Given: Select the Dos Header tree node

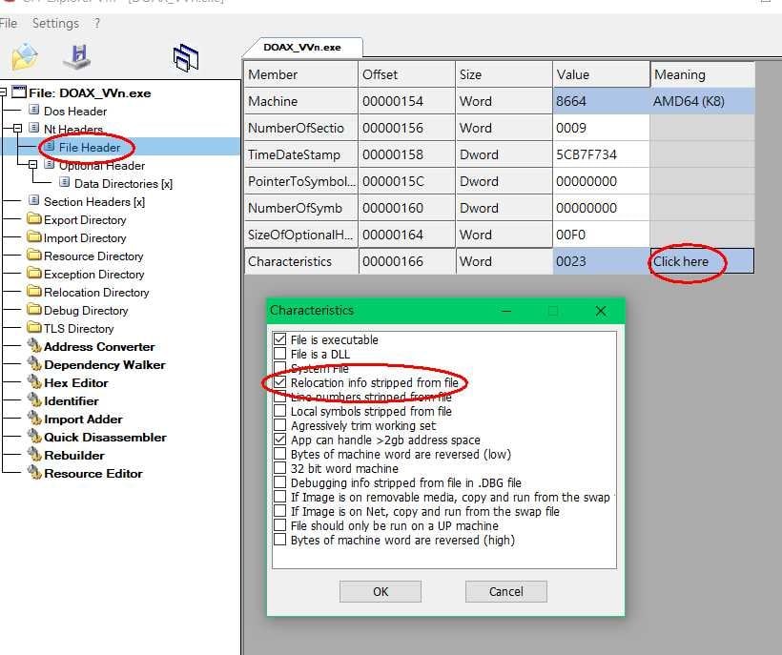Looking at the screenshot, I should pos(74,112).
